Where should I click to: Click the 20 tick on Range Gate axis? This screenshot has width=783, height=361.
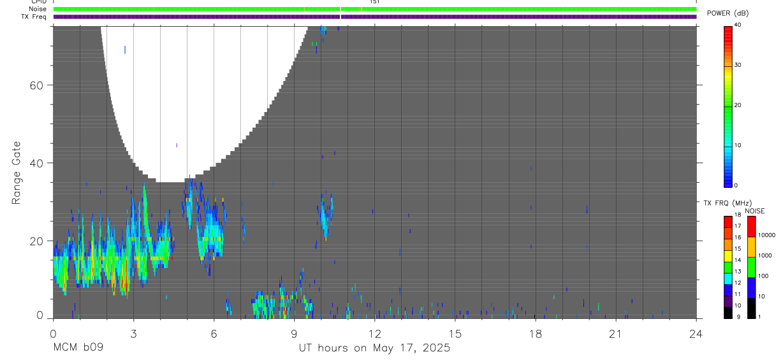36,241
